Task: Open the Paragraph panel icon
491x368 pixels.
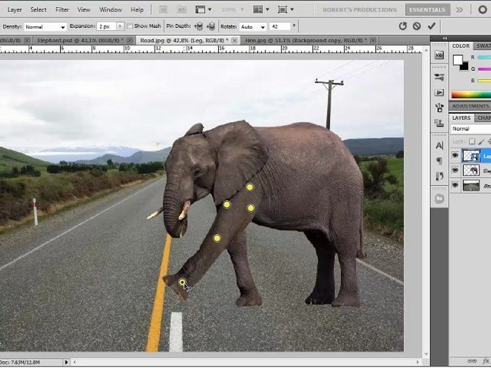Action: coord(439,161)
